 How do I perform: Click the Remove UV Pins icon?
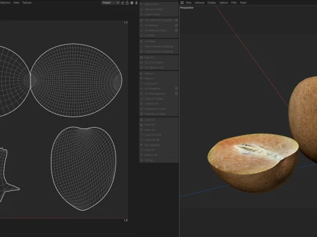(x=141, y=9)
